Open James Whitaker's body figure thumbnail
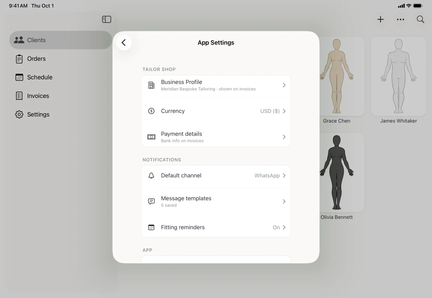 click(x=398, y=76)
